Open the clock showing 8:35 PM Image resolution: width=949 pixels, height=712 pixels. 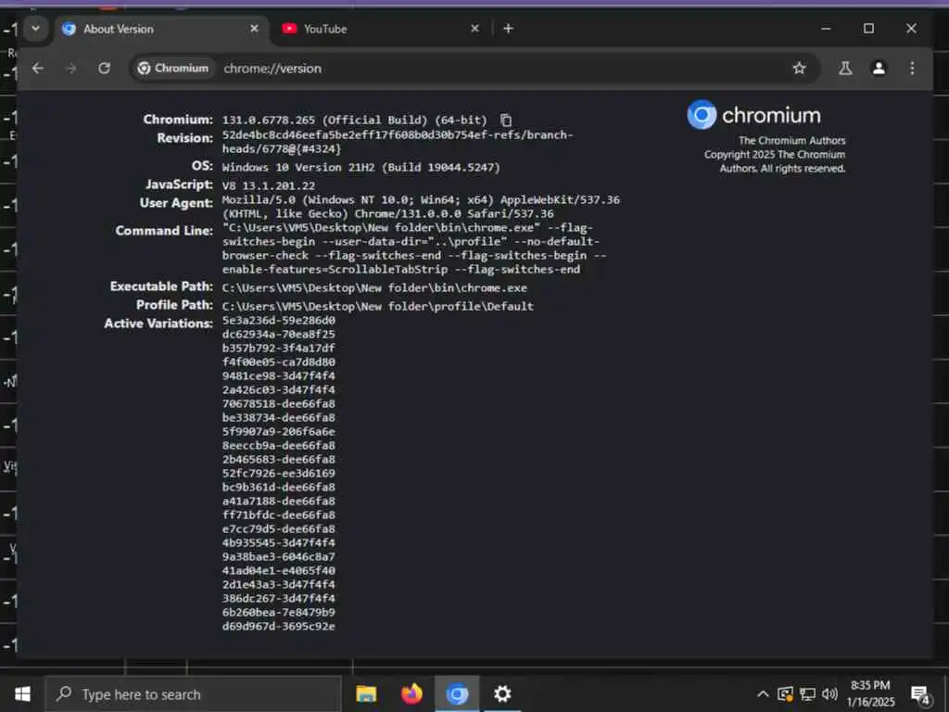tap(870, 693)
